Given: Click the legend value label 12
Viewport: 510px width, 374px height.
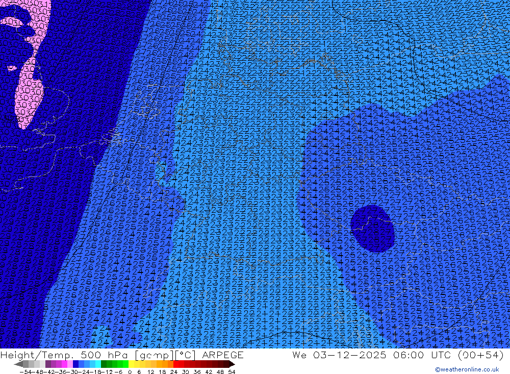Looking at the screenshot, I should point(150,372).
